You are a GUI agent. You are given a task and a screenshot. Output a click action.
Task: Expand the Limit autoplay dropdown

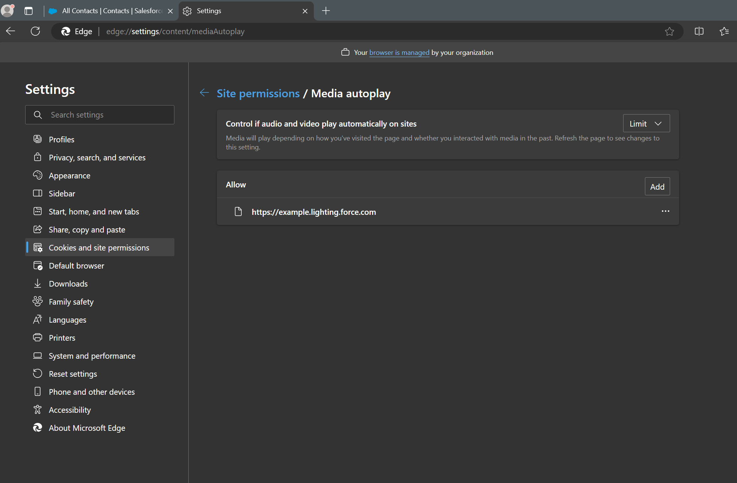[x=646, y=124]
